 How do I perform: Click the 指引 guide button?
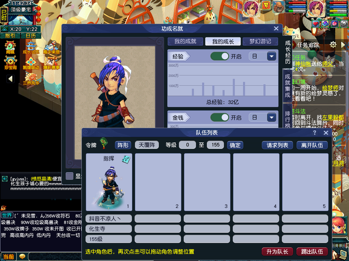click(10, 36)
